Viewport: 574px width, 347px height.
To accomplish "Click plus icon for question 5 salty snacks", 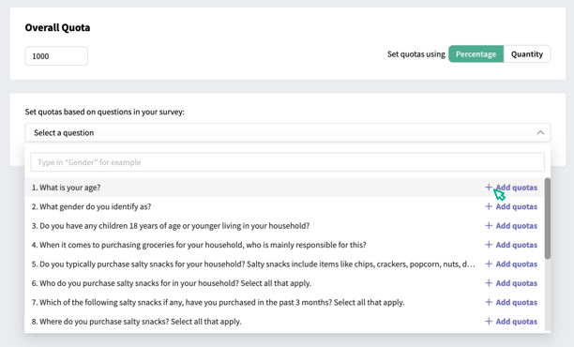I will [x=489, y=264].
